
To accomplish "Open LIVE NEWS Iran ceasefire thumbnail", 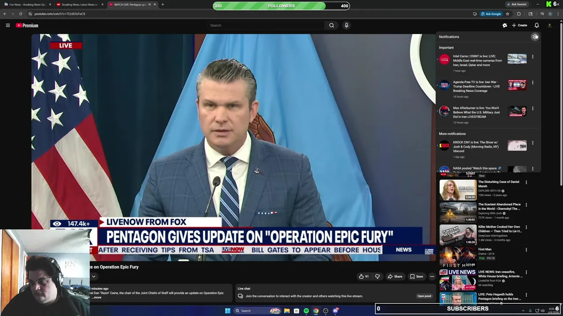I will point(458,280).
